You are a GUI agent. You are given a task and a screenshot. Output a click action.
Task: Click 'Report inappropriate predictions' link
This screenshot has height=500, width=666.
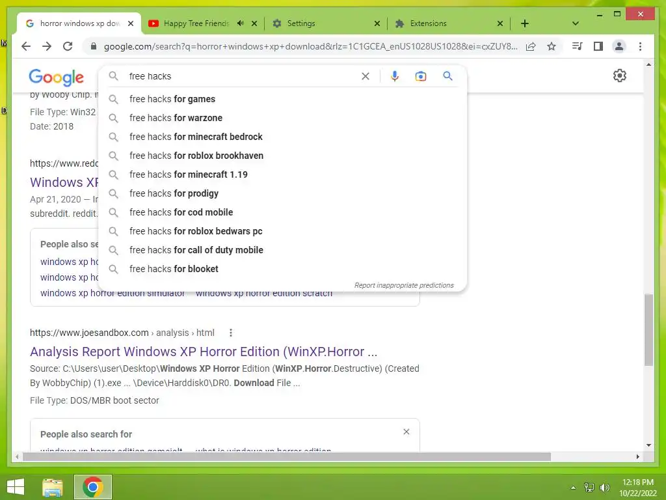click(x=404, y=285)
